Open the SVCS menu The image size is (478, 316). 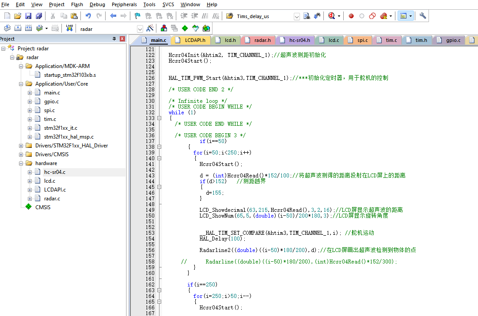(168, 4)
